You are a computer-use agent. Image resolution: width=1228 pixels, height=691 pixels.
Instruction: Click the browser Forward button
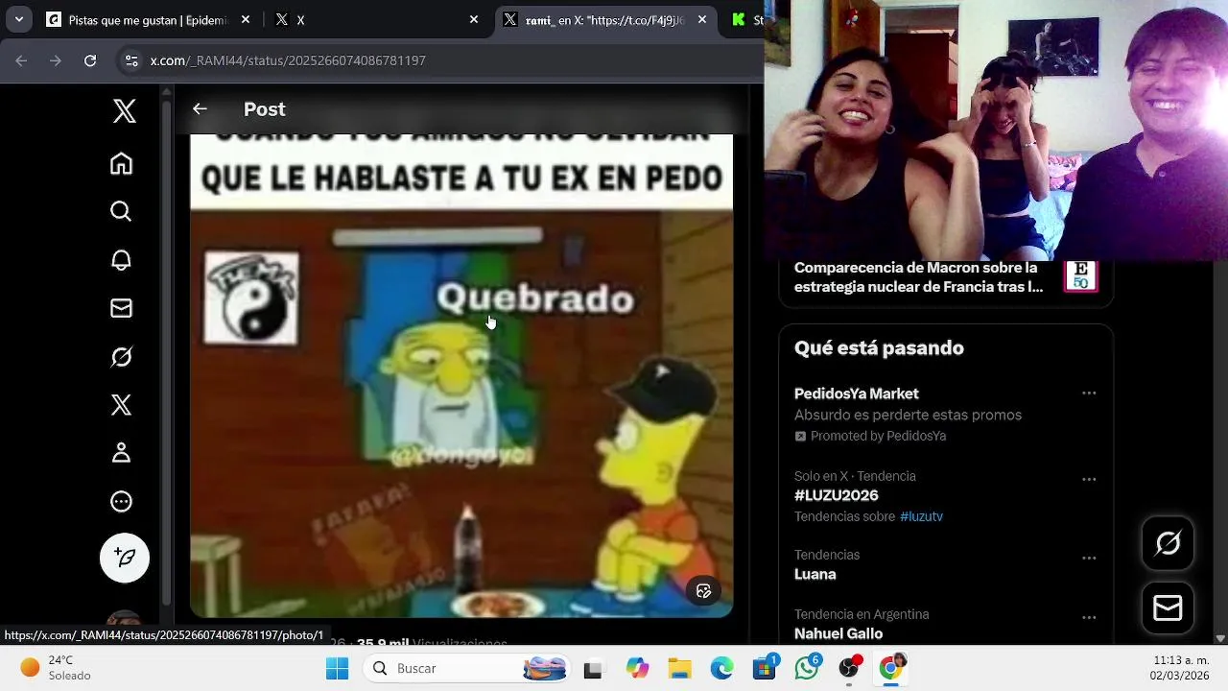coord(56,60)
